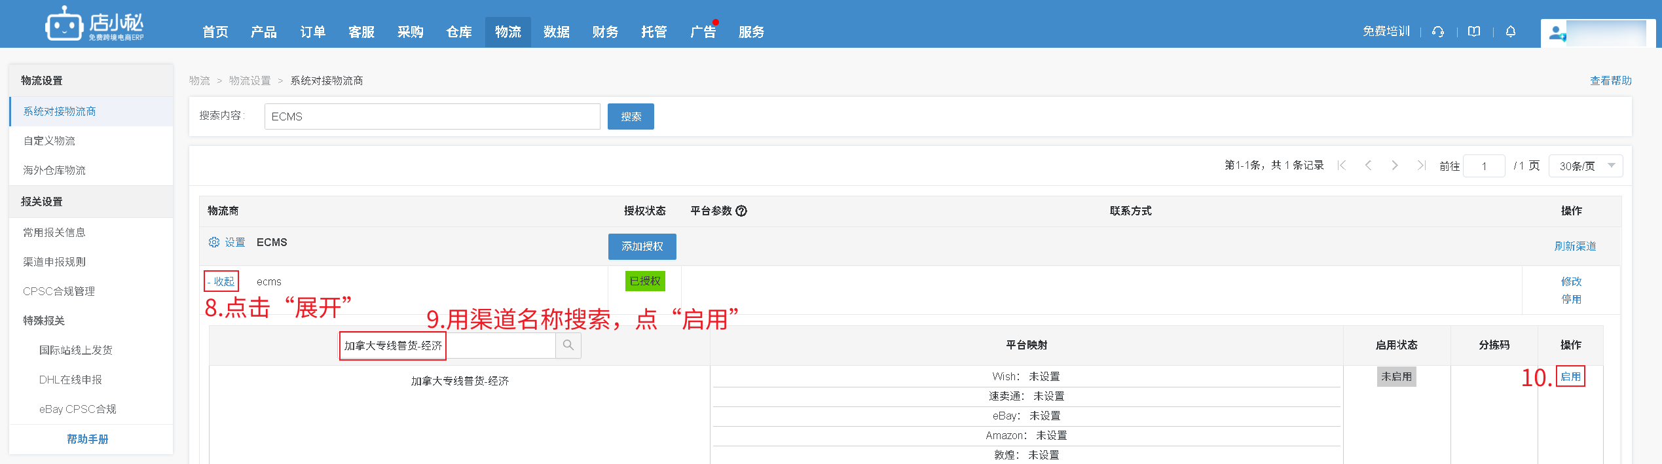Click 停用 for the ecms account

tap(1572, 299)
